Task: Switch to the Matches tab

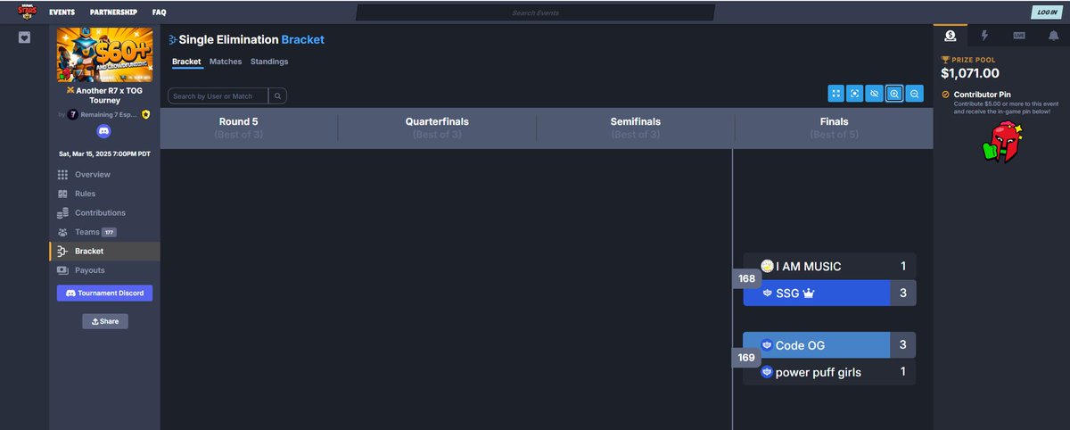Action: (226, 62)
